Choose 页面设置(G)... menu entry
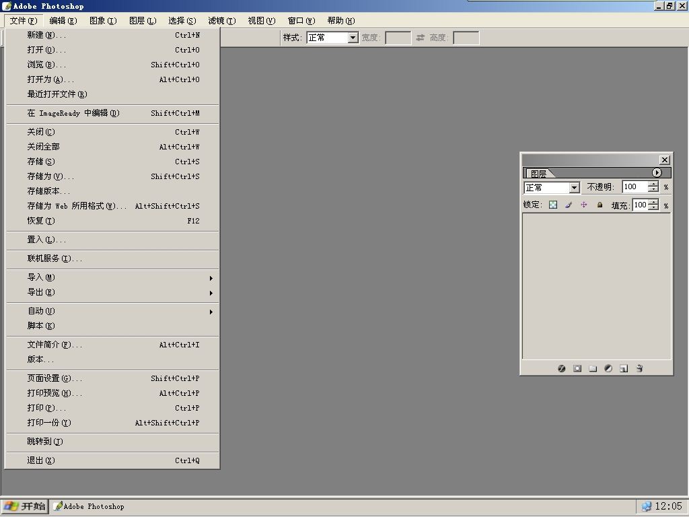Viewport: 689px width, 517px height. pos(112,378)
